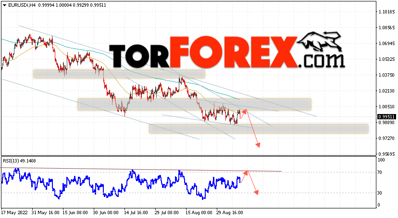
Task: Click the 17 May 2022 date label
Action: (14, 213)
